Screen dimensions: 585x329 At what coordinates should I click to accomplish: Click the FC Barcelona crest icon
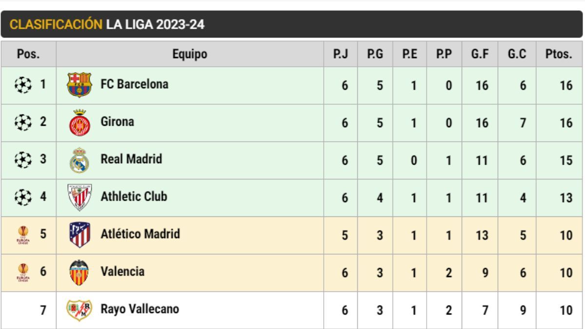[x=79, y=85]
